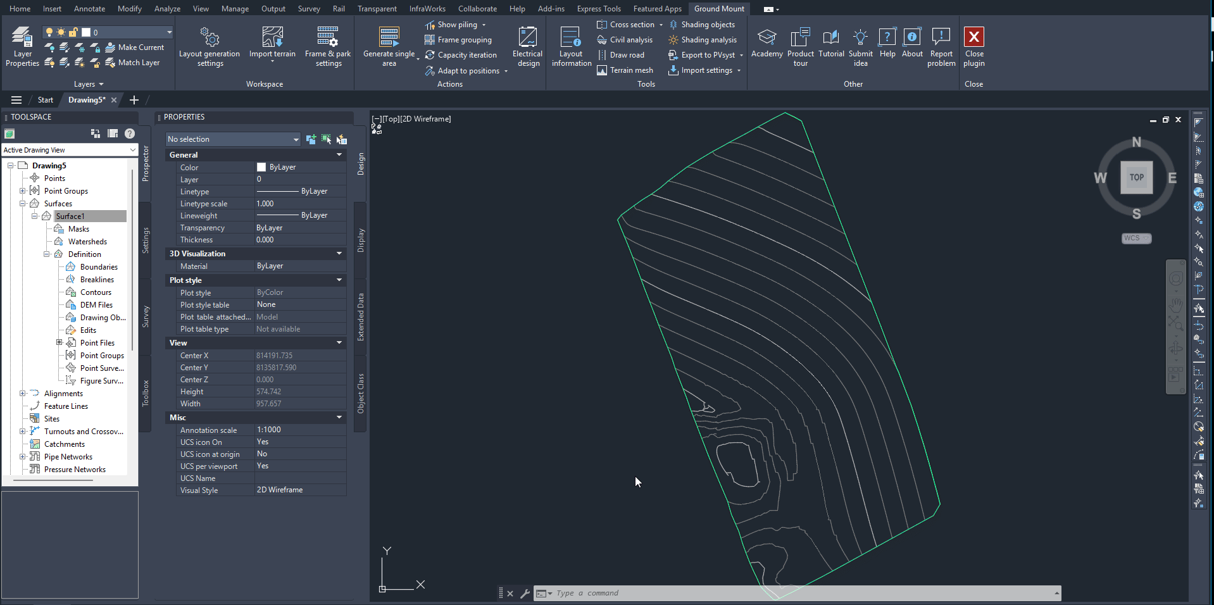Click Generate single area
This screenshot has width=1214, height=605.
pos(389,46)
